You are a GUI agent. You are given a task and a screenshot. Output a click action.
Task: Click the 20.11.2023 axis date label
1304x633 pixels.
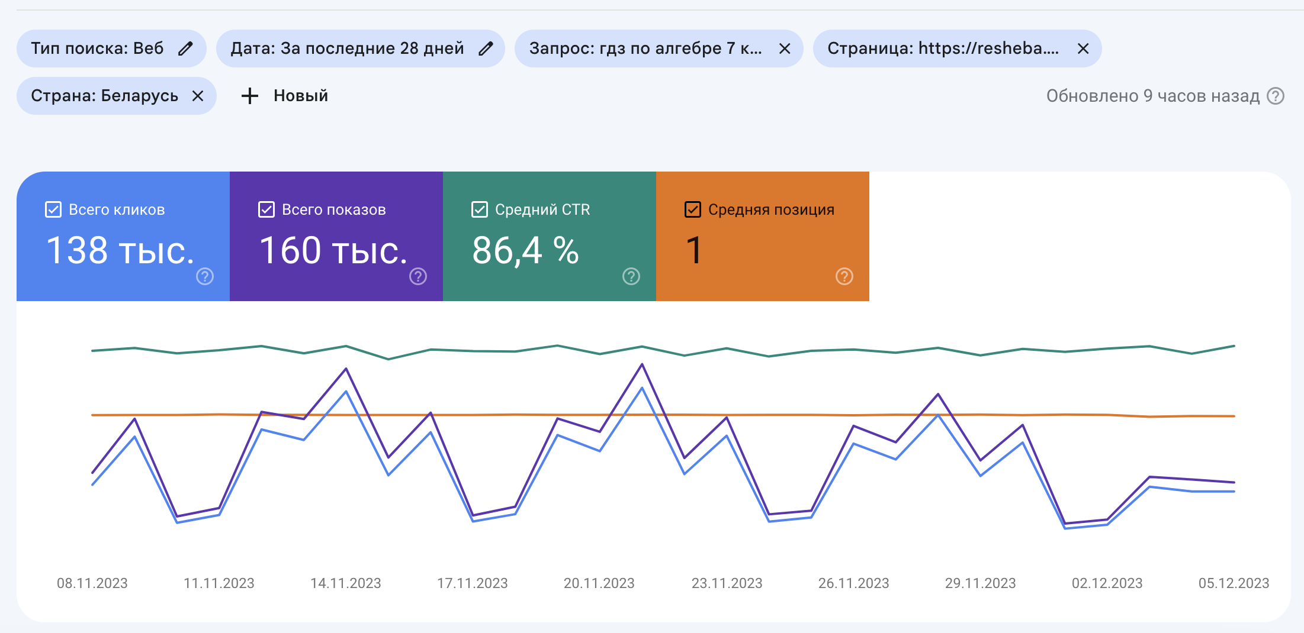599,583
